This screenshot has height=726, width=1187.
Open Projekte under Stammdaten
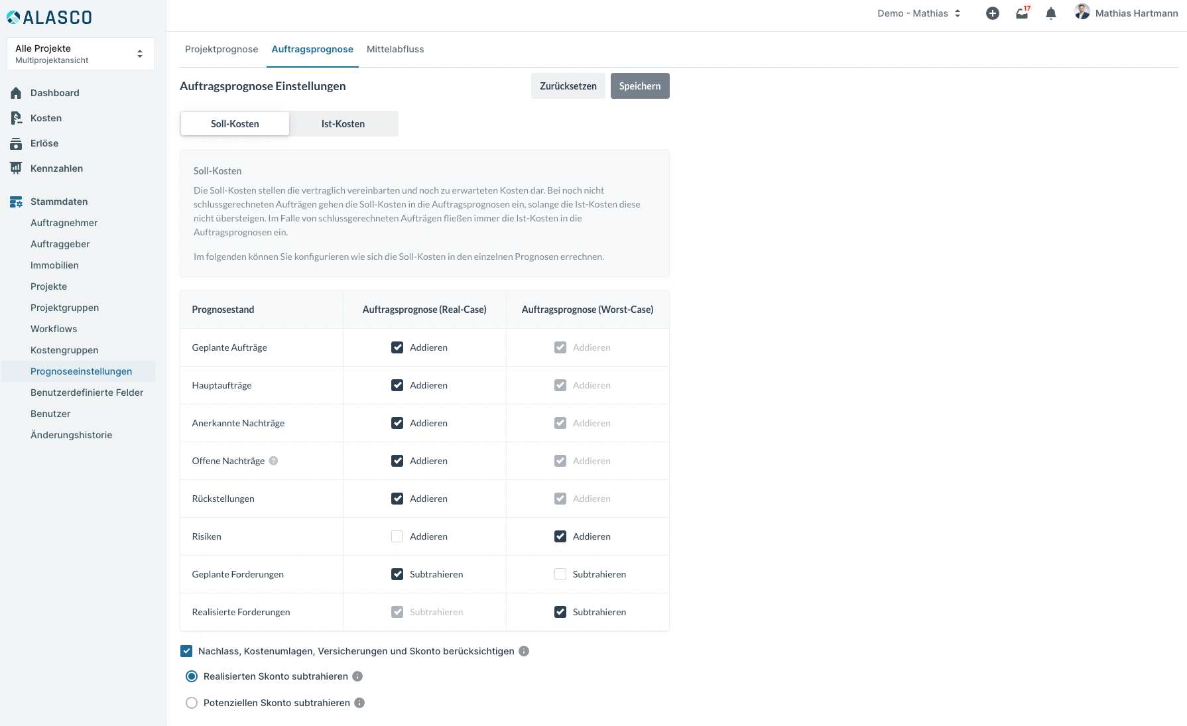pos(49,286)
